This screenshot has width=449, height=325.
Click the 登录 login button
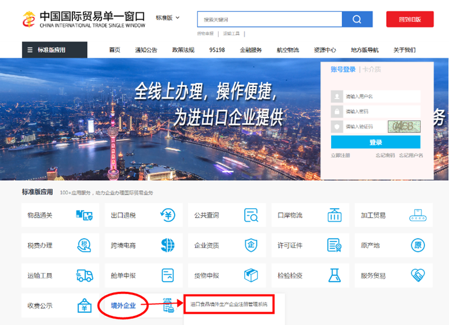(377, 143)
